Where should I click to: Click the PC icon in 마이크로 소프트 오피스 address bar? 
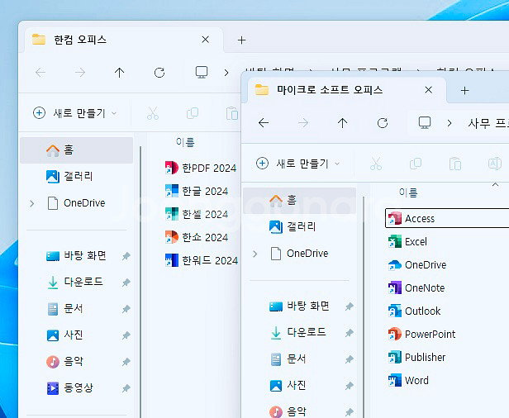(x=425, y=122)
